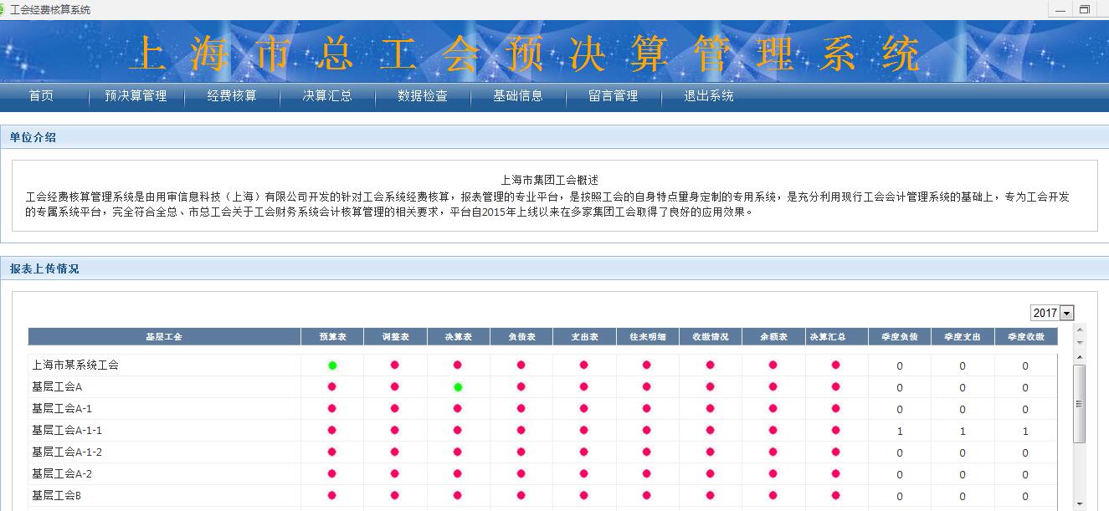Select the 基层工会A-1-1 row name

coord(67,431)
